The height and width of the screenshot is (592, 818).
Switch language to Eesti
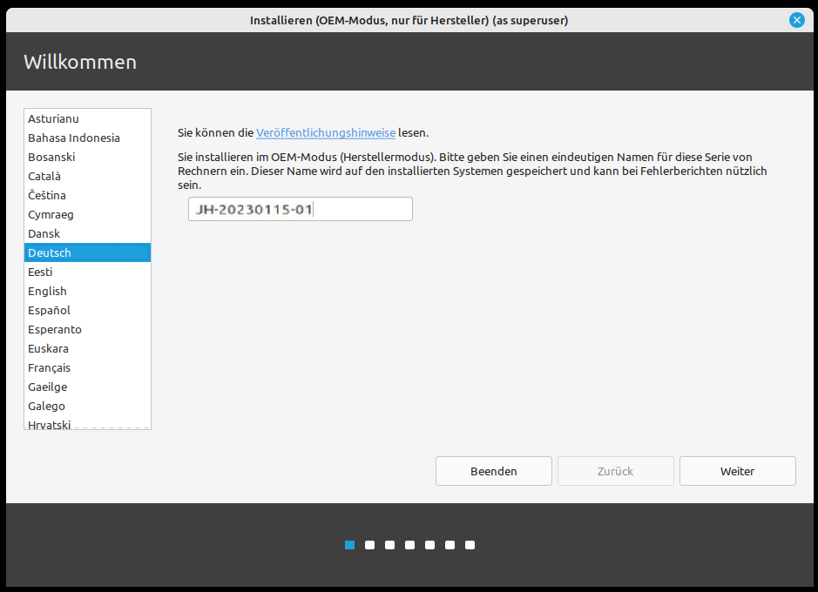click(x=40, y=272)
